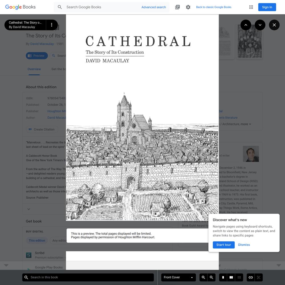Select the Any edition chip

(x=58, y=241)
